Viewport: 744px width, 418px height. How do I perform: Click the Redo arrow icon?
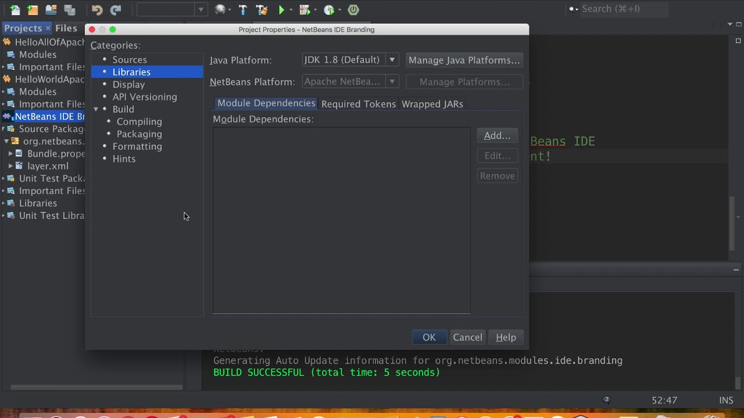116,10
